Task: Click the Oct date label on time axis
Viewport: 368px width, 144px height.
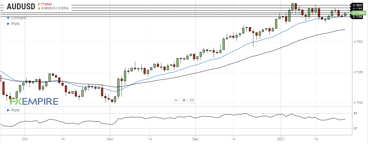Action: (x=25, y=139)
